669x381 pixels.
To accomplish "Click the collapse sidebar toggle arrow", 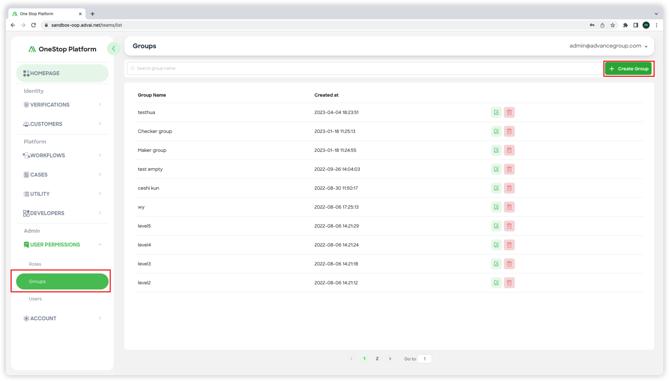I will click(x=113, y=49).
